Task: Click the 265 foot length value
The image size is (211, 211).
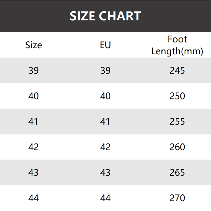Action: click(x=177, y=172)
